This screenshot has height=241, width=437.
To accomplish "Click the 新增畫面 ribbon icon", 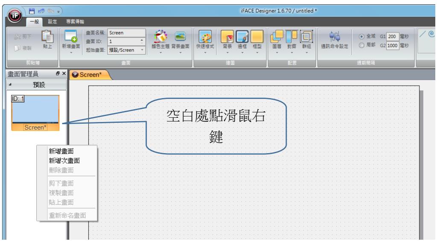I will click(x=71, y=36).
